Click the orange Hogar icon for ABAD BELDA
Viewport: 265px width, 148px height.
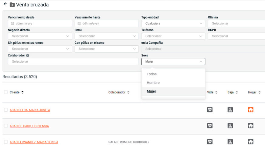point(250,110)
